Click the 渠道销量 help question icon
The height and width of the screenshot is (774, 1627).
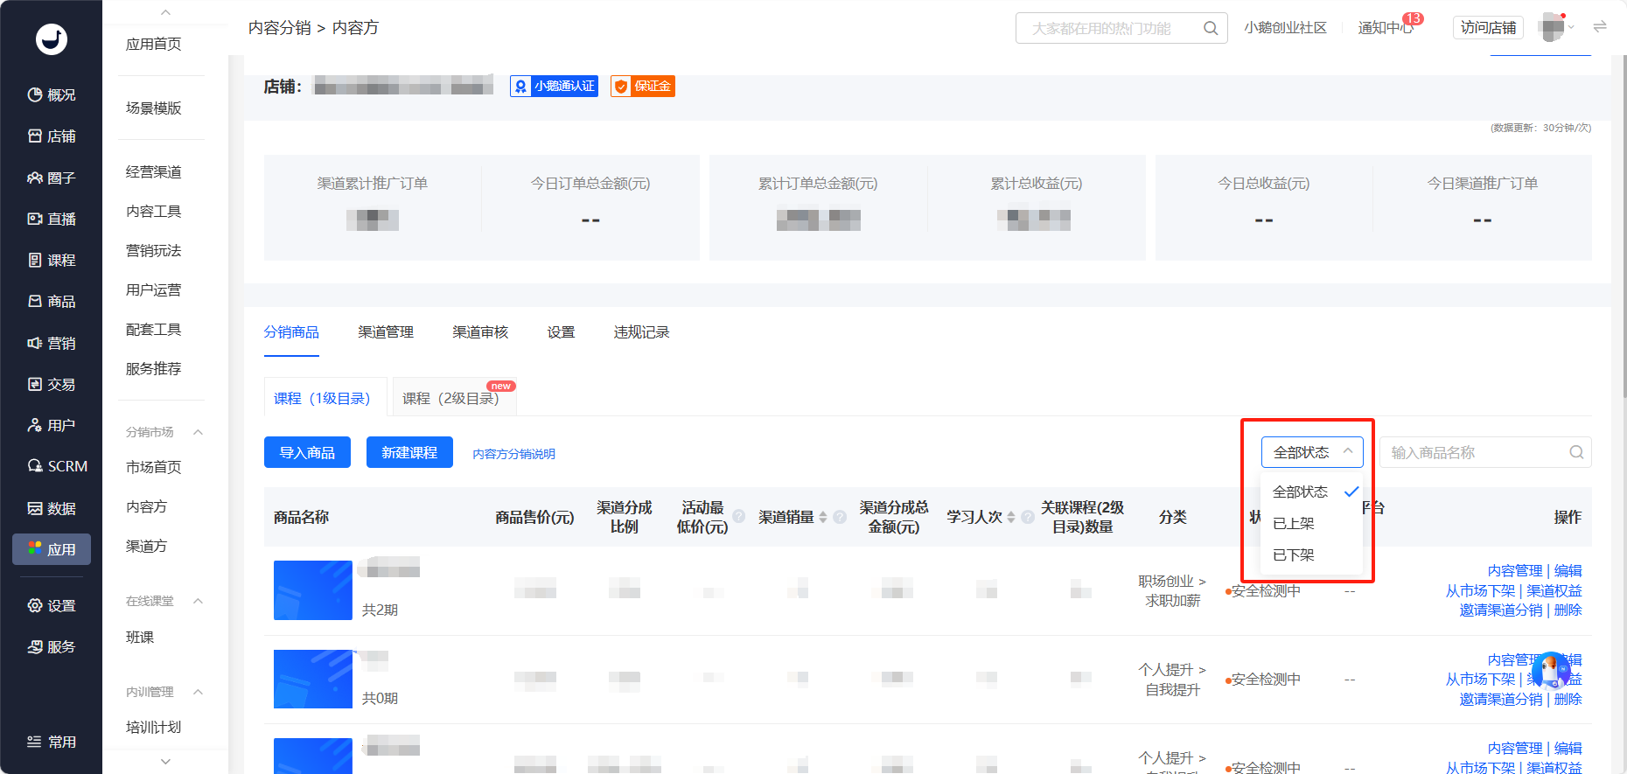(840, 517)
